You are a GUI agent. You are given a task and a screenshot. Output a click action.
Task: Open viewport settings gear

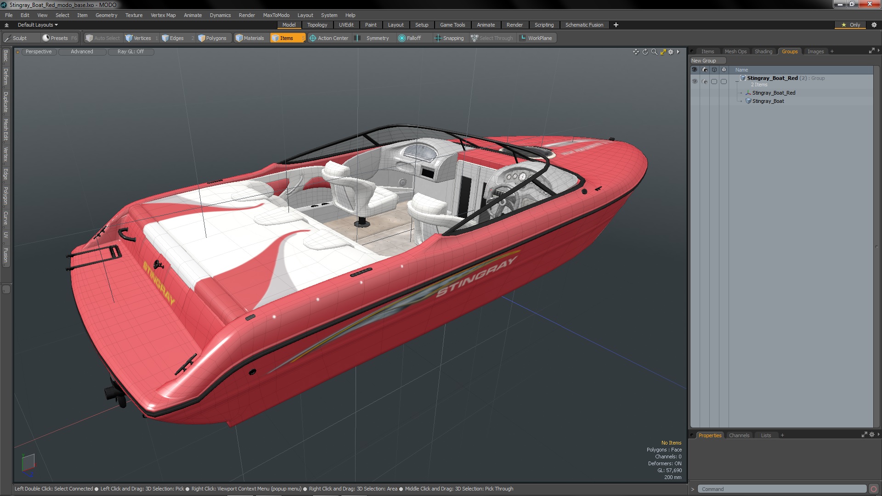click(671, 52)
